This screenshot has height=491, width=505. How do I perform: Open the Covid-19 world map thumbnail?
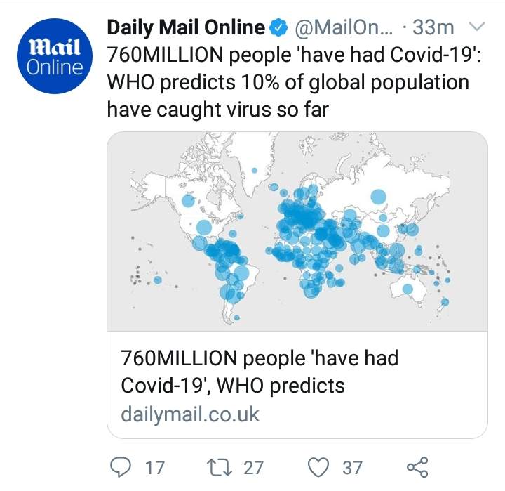[x=297, y=231]
